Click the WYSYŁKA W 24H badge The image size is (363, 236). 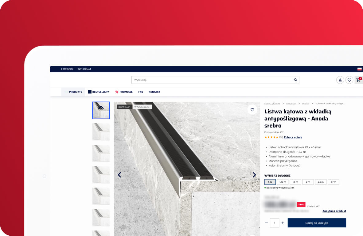point(142,107)
